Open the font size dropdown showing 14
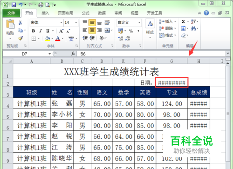This screenshot has width=233, height=169. [76, 23]
